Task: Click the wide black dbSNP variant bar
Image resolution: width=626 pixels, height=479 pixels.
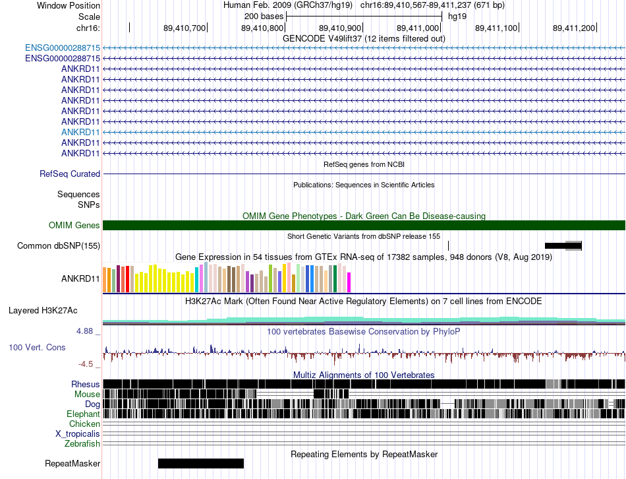Action: coord(563,246)
